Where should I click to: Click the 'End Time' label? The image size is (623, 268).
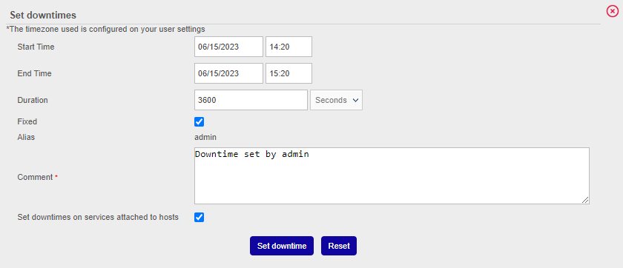[x=35, y=73]
